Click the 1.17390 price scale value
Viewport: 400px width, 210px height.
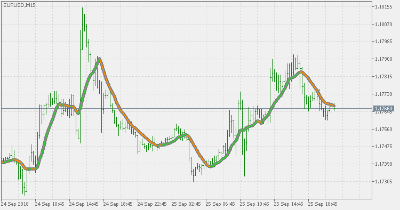click(x=383, y=164)
